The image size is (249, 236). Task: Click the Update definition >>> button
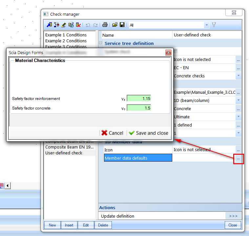coord(233,216)
